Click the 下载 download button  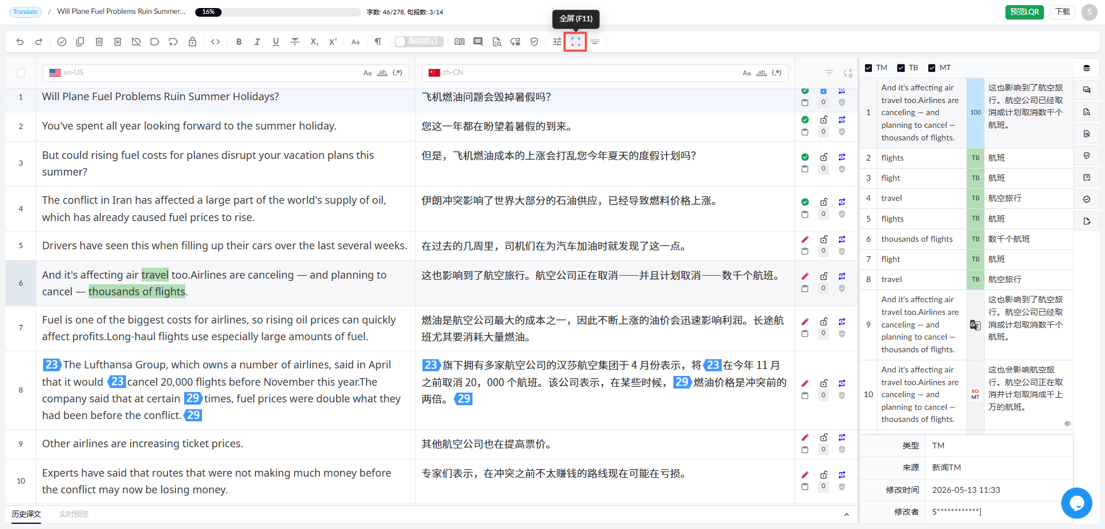pyautogui.click(x=1062, y=12)
